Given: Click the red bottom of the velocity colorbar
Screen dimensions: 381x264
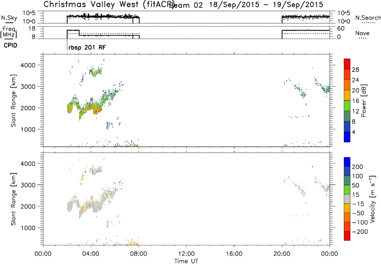Looking at the screenshot, I should 347,236.
